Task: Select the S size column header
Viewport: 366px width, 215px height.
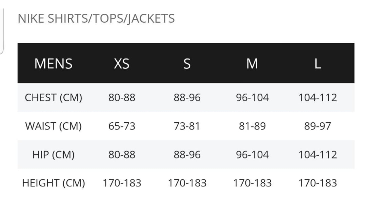Action: tap(187, 63)
